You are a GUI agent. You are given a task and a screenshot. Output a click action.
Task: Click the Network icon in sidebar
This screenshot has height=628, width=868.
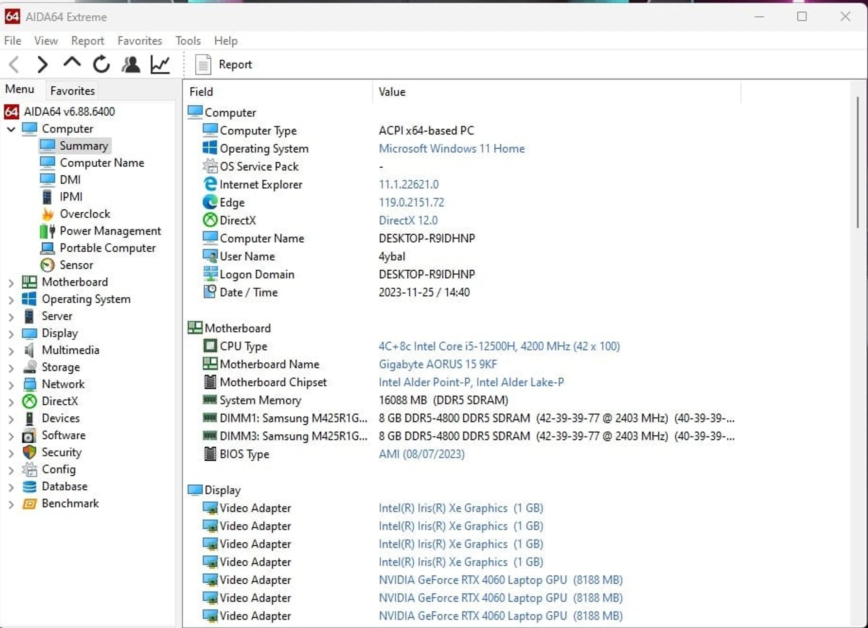tap(29, 384)
